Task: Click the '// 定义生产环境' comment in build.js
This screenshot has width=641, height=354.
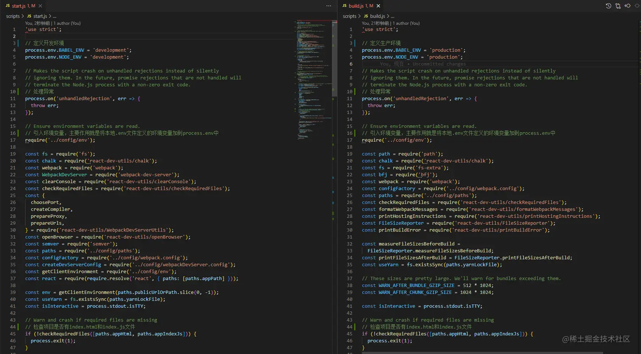Action: click(x=381, y=43)
